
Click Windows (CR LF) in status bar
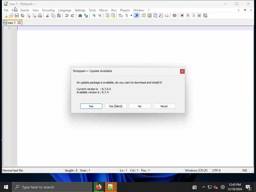pyautogui.click(x=196, y=170)
